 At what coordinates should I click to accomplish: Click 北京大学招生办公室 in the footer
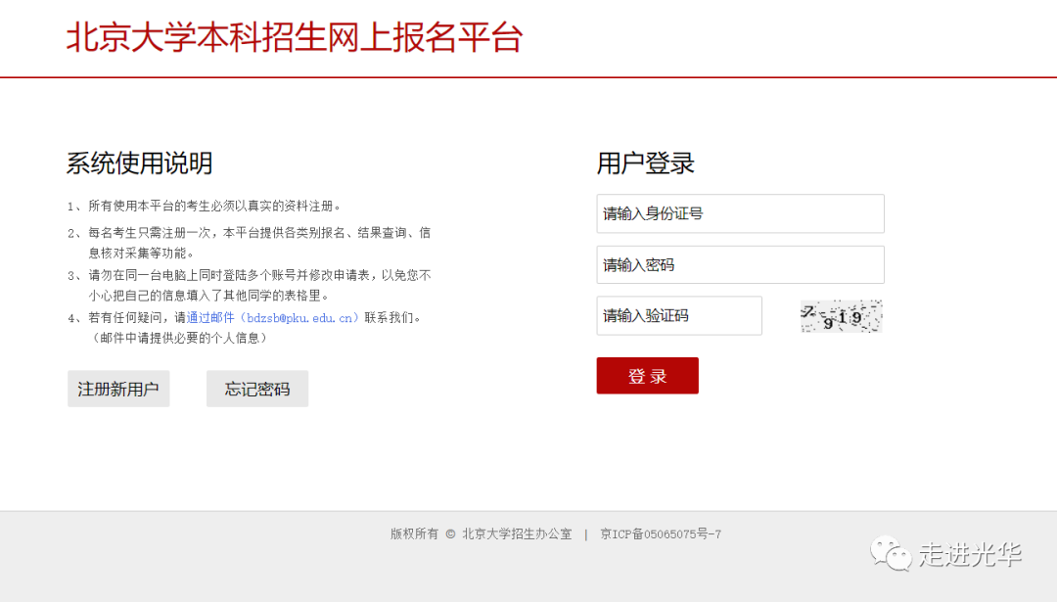(517, 534)
